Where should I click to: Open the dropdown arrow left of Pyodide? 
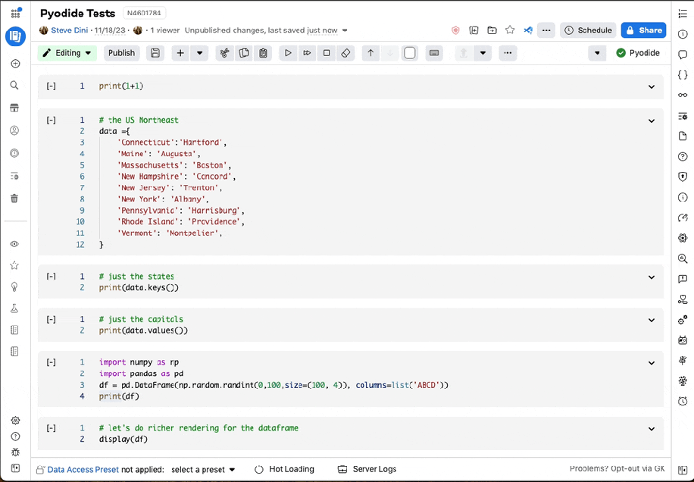[597, 53]
